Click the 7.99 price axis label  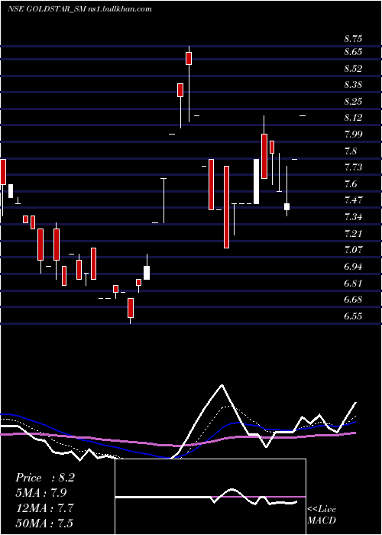coord(353,134)
